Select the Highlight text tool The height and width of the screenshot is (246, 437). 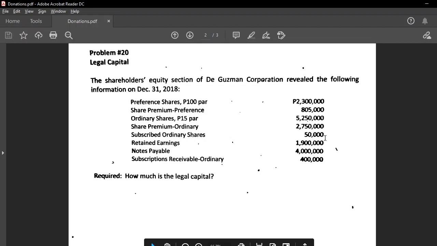[251, 35]
